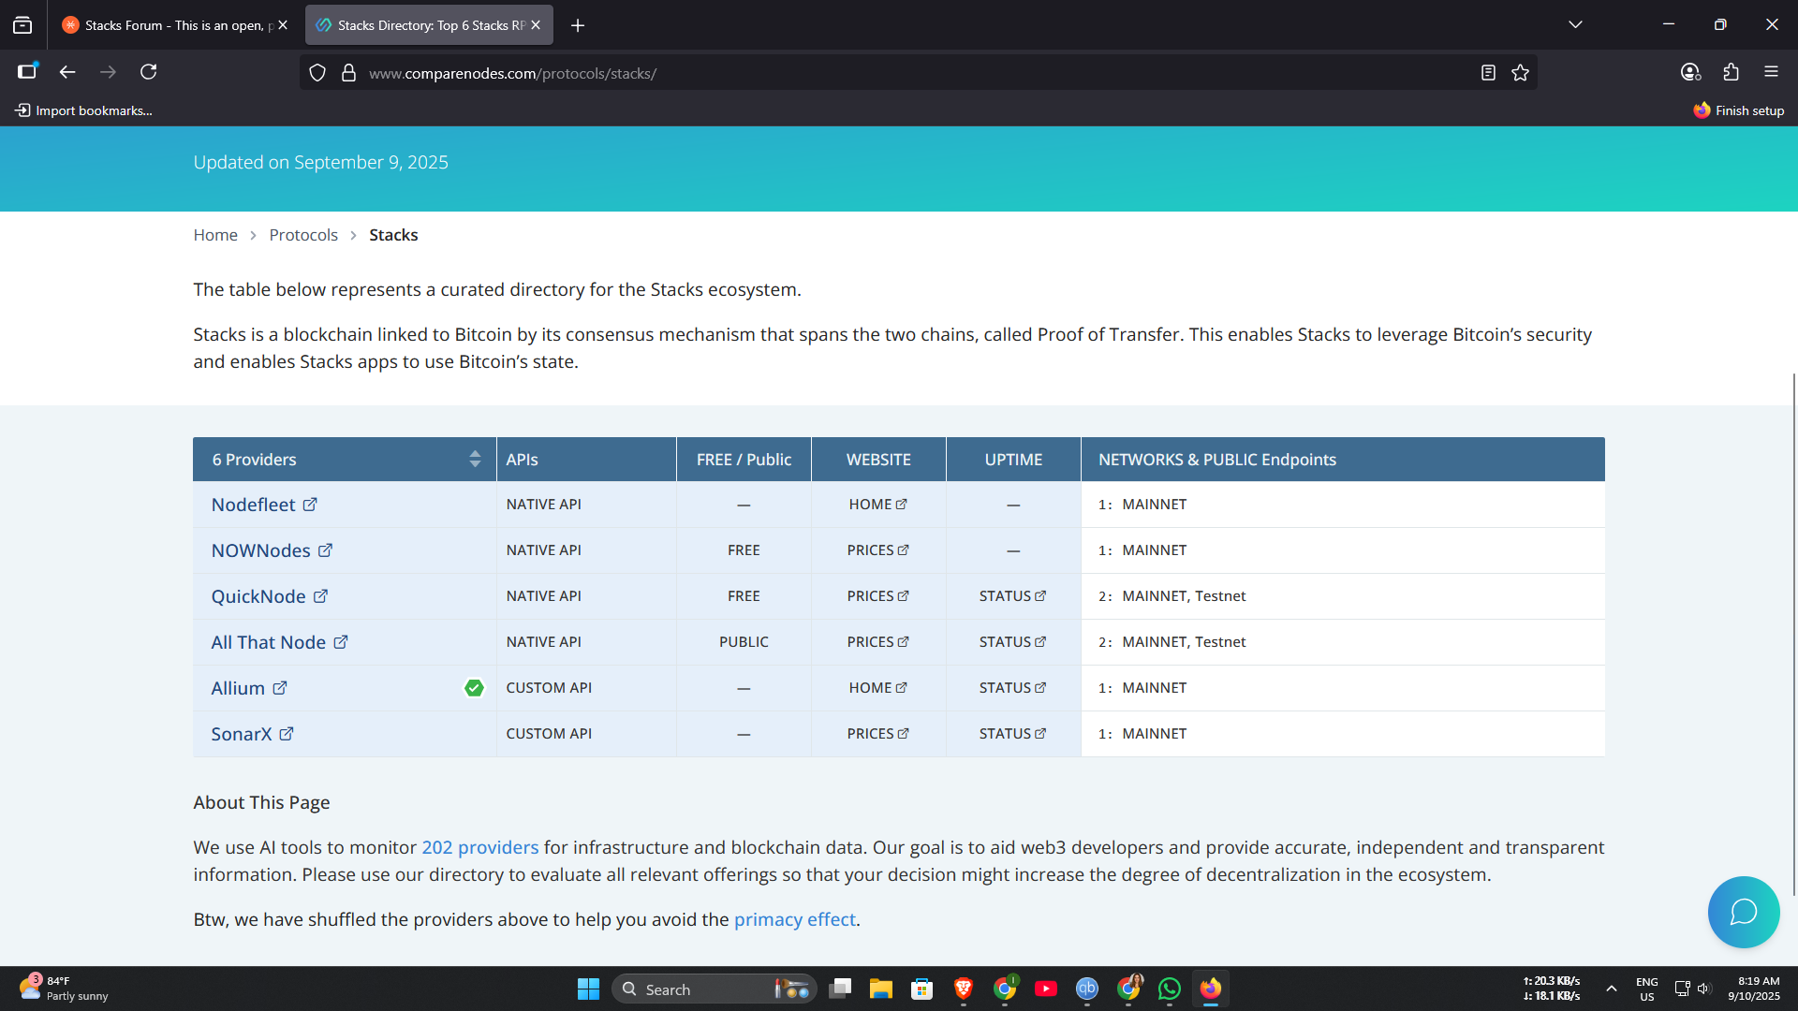Screen dimensions: 1798x1011
Task: Toggle the browser sidebar icon
Action: pos(27,71)
